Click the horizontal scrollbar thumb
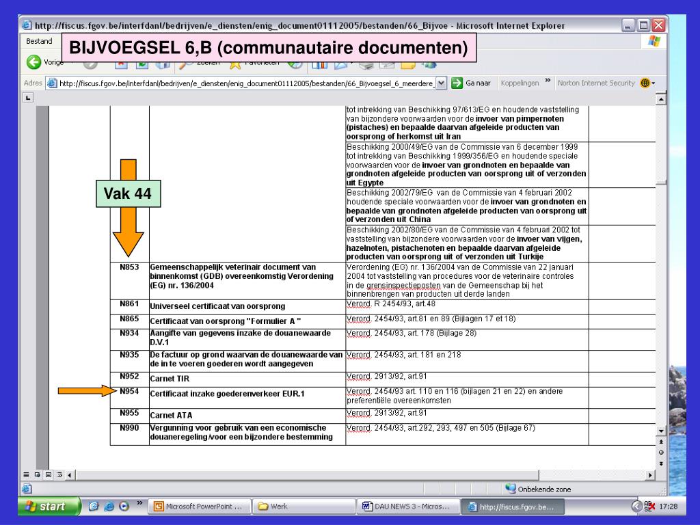700x525 pixels. pos(307,475)
